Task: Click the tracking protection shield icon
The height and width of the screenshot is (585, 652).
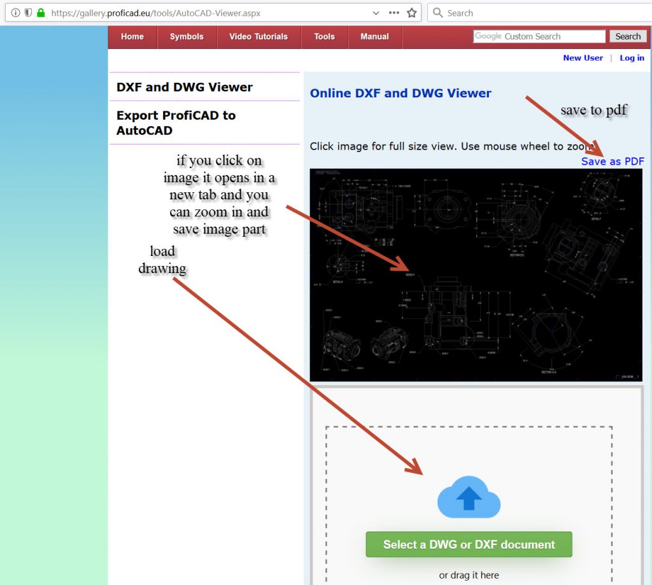Action: pyautogui.click(x=28, y=13)
